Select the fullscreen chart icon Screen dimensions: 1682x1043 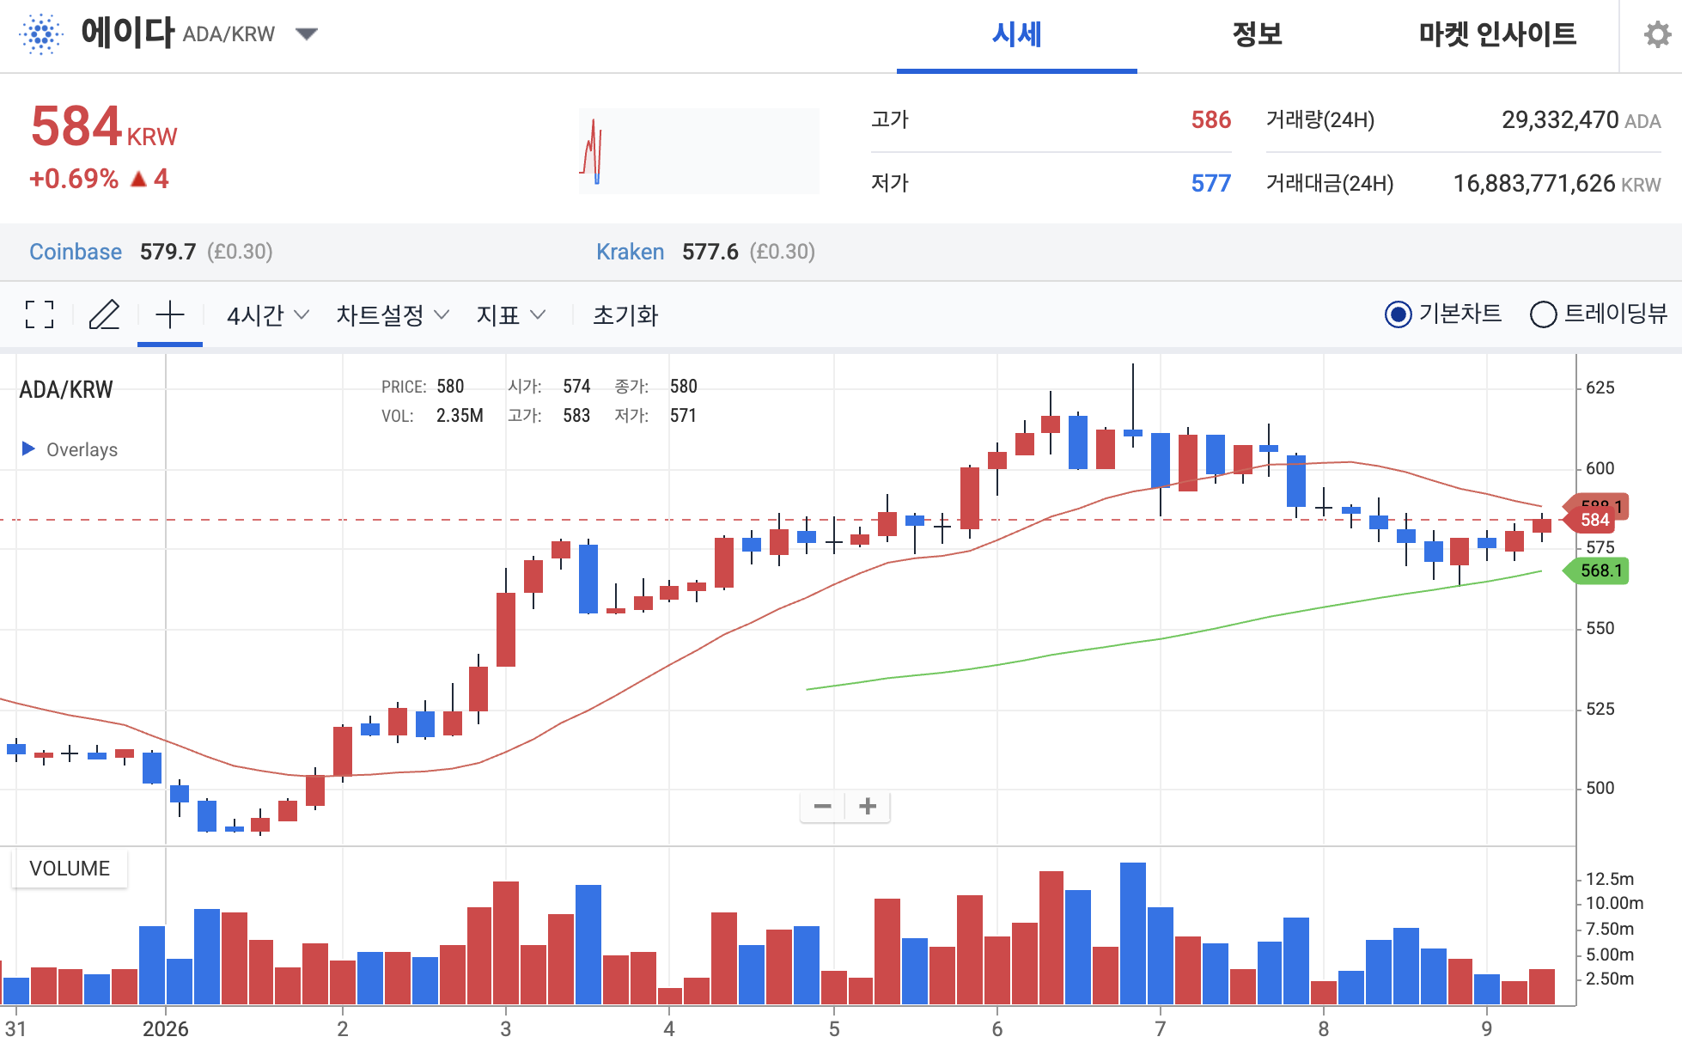pyautogui.click(x=39, y=315)
